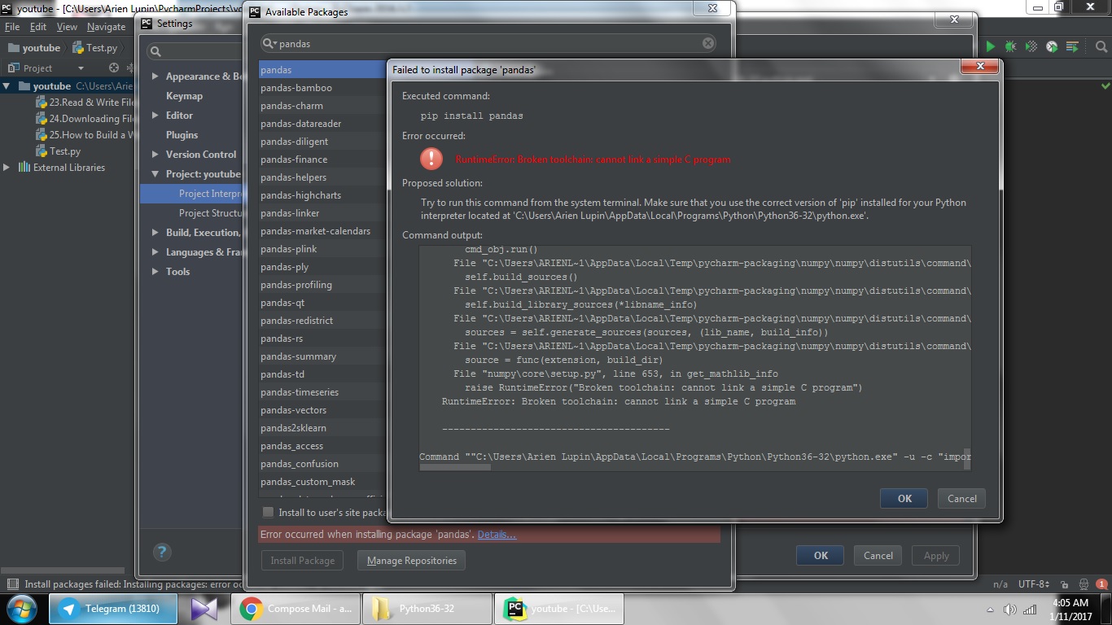
Task: Select pandas2sklearn in package list
Action: 322,428
